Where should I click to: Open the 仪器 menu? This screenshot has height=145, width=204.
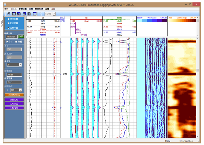[x=31, y=9]
